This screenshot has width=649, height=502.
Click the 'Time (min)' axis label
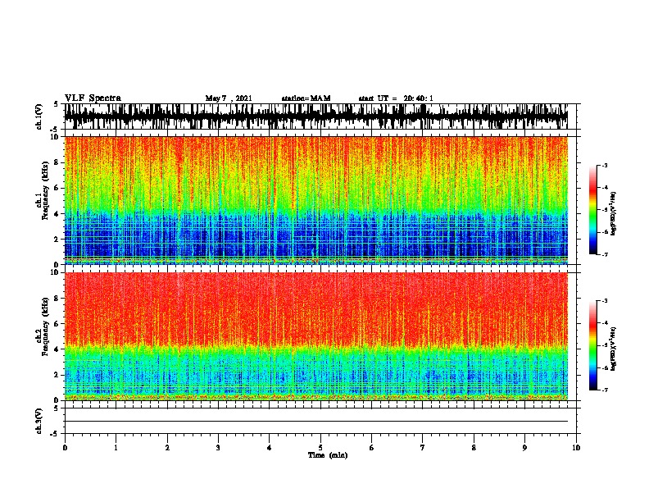[328, 455]
